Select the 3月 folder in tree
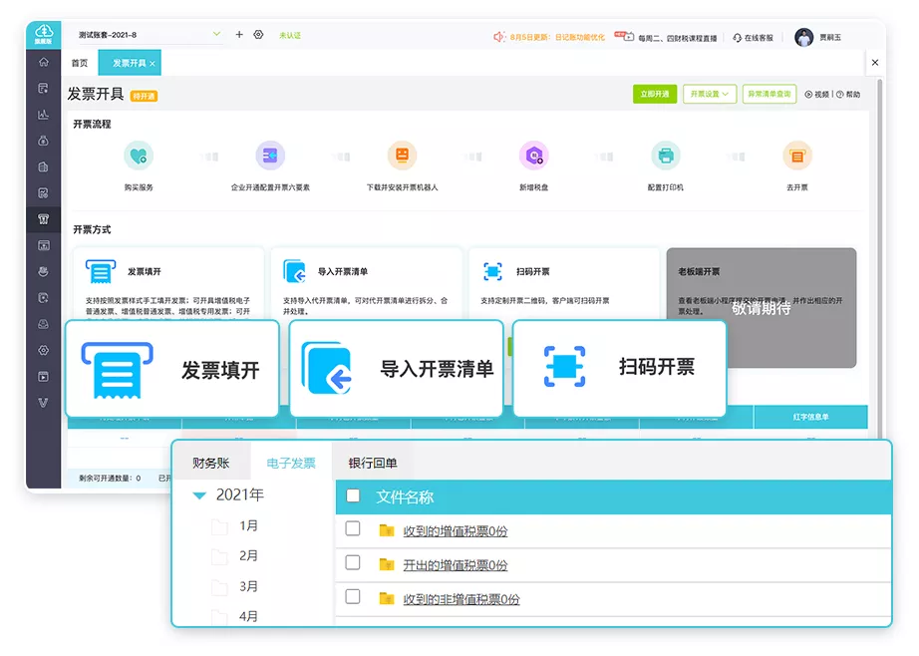The height and width of the screenshot is (656, 919). point(249,586)
